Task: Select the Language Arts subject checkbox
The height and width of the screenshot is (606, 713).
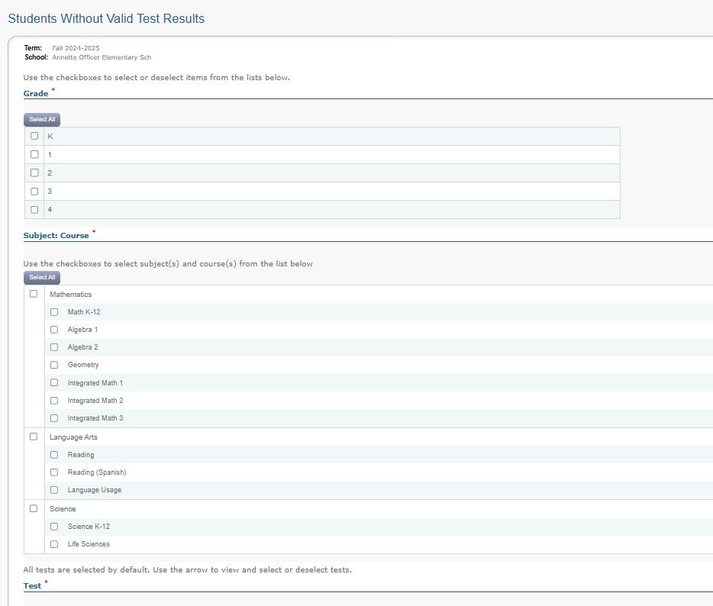Action: 33,437
